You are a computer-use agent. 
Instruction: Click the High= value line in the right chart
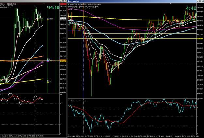point(73,6)
